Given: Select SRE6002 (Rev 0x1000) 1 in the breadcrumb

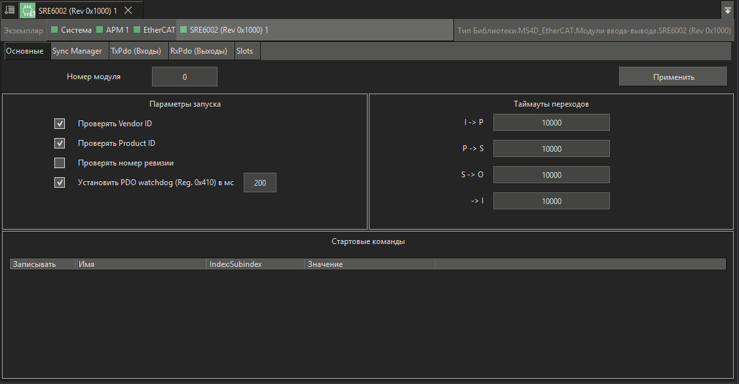Looking at the screenshot, I should (229, 30).
